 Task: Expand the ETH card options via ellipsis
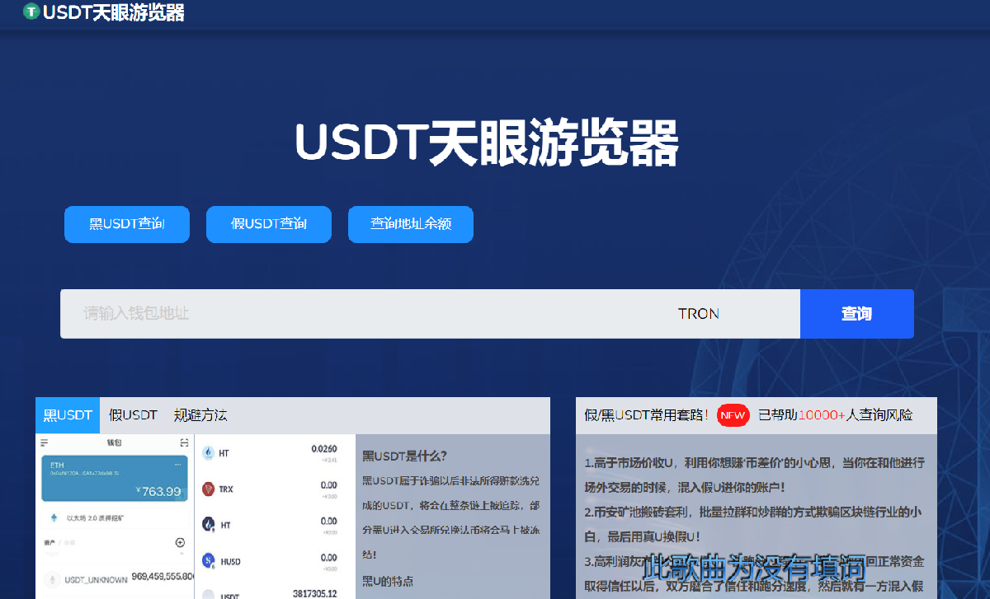pyautogui.click(x=178, y=464)
